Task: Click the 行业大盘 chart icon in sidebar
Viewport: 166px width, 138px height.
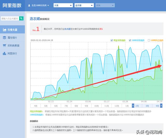Action: [x=5, y=30]
